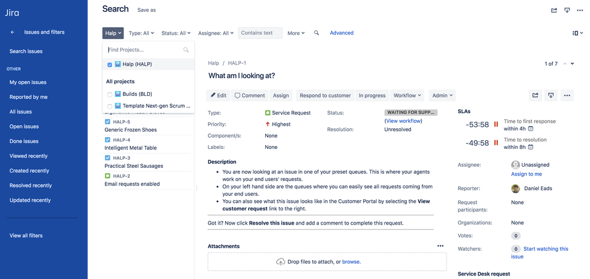
Task: Open All issues filter
Action: point(21,112)
